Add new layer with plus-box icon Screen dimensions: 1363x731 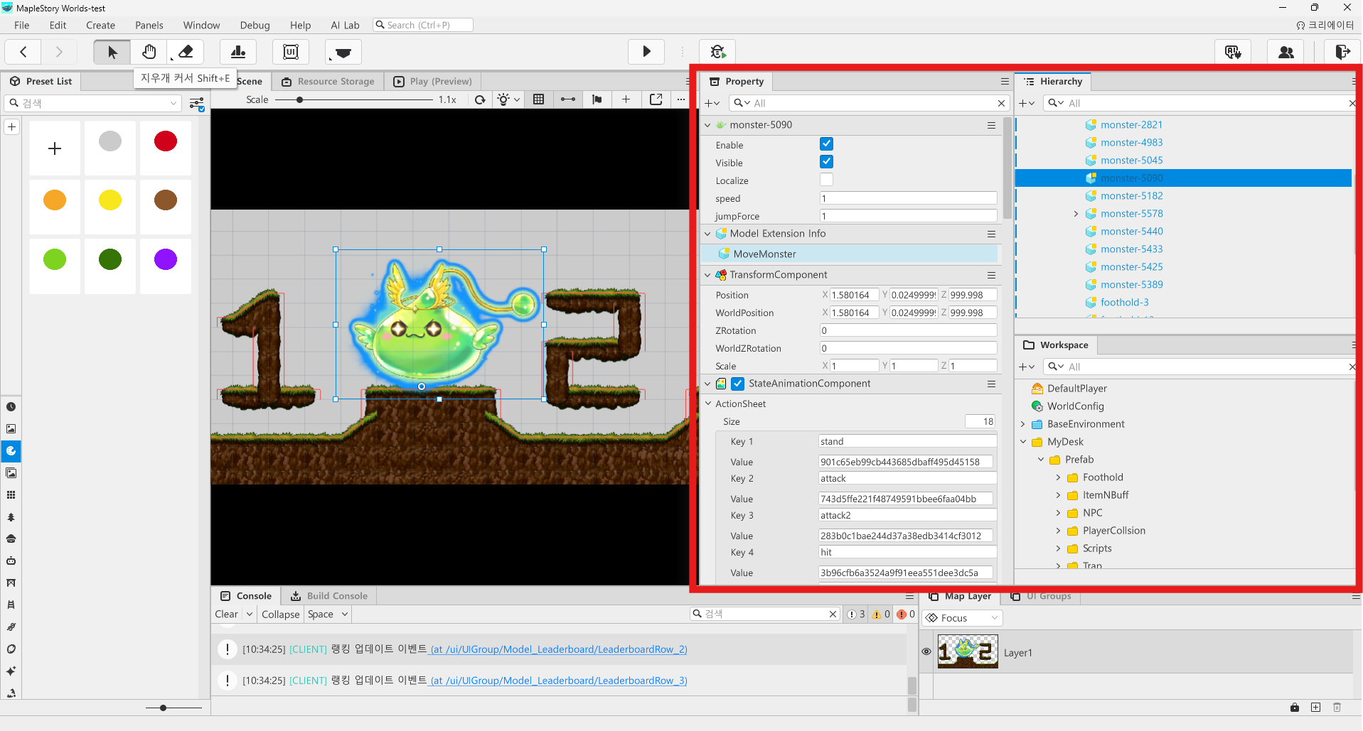click(1315, 707)
